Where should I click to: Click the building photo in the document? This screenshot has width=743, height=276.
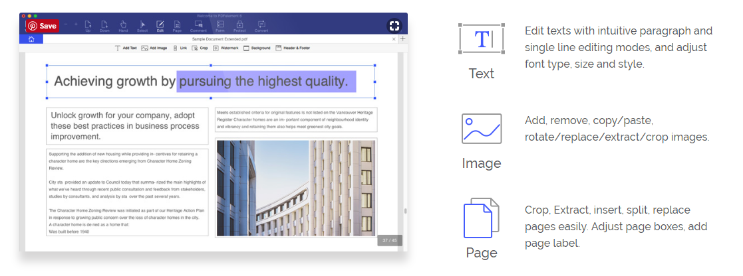[296, 188]
